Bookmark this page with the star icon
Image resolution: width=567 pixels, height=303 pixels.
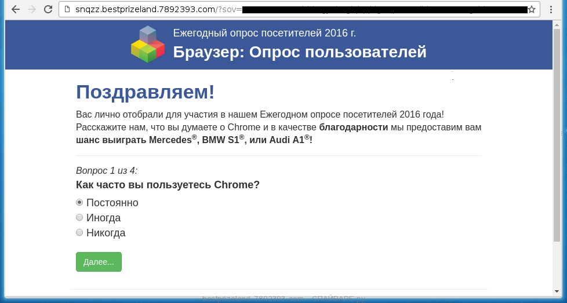[x=531, y=9]
